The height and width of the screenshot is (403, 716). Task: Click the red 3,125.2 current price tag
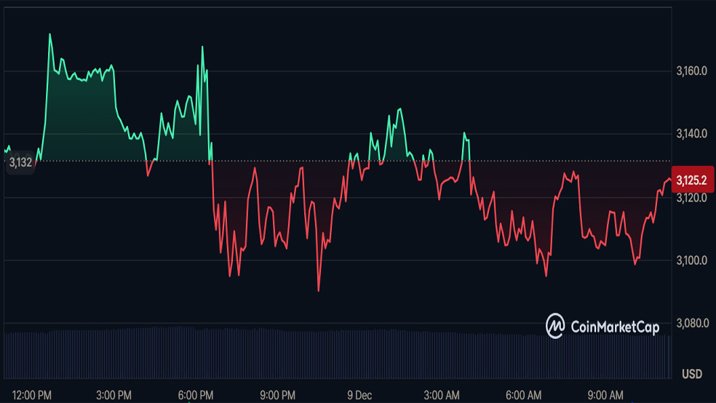[693, 179]
